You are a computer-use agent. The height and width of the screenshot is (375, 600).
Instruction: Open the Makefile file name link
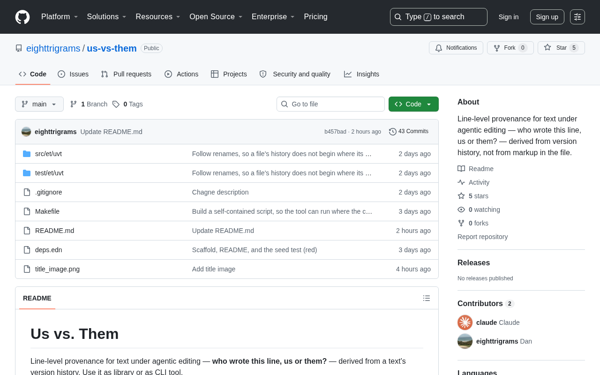pyautogui.click(x=47, y=211)
